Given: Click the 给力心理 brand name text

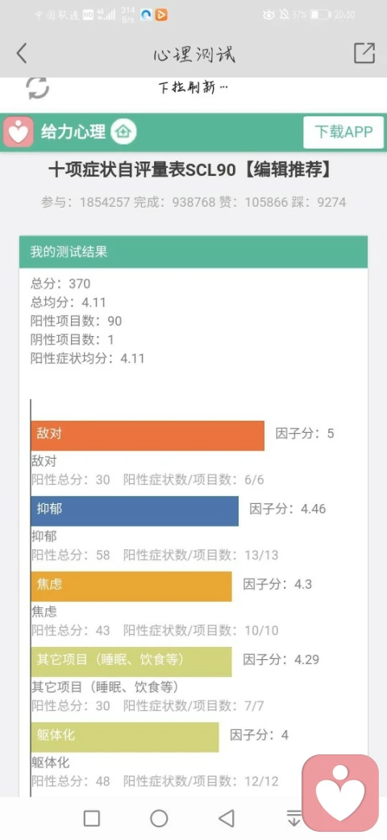Looking at the screenshot, I should pos(73,132).
